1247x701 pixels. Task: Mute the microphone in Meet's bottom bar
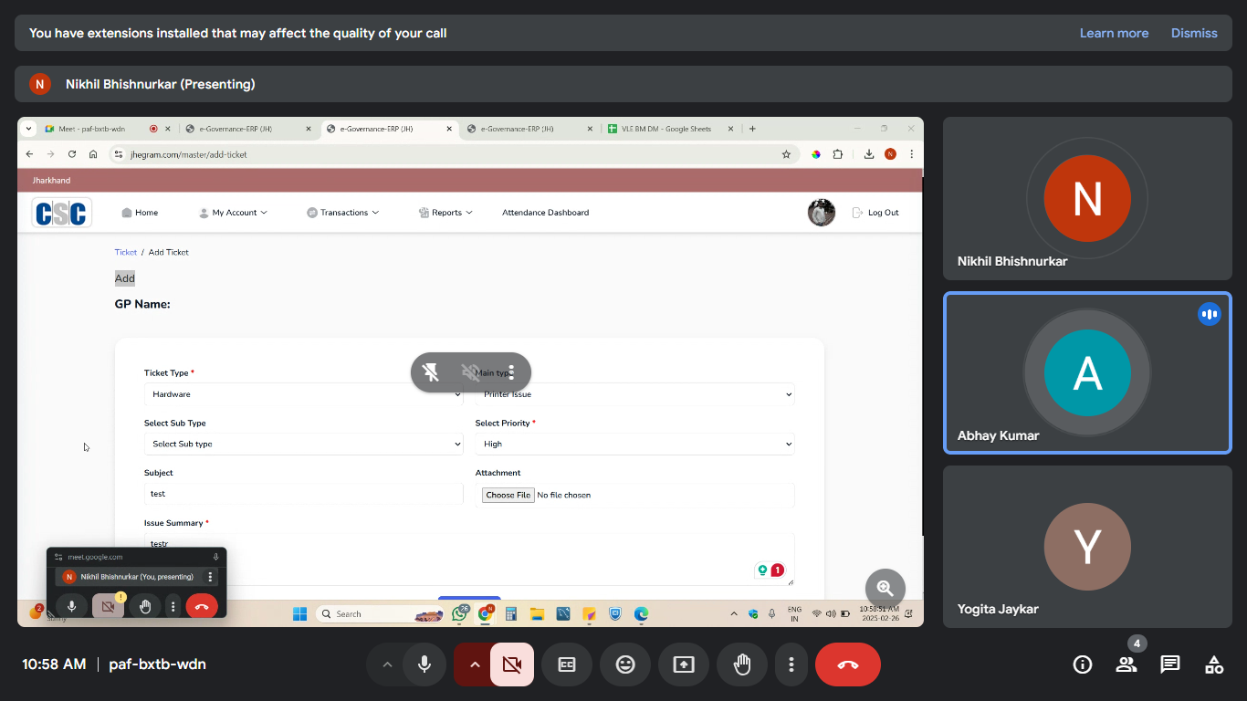point(424,664)
